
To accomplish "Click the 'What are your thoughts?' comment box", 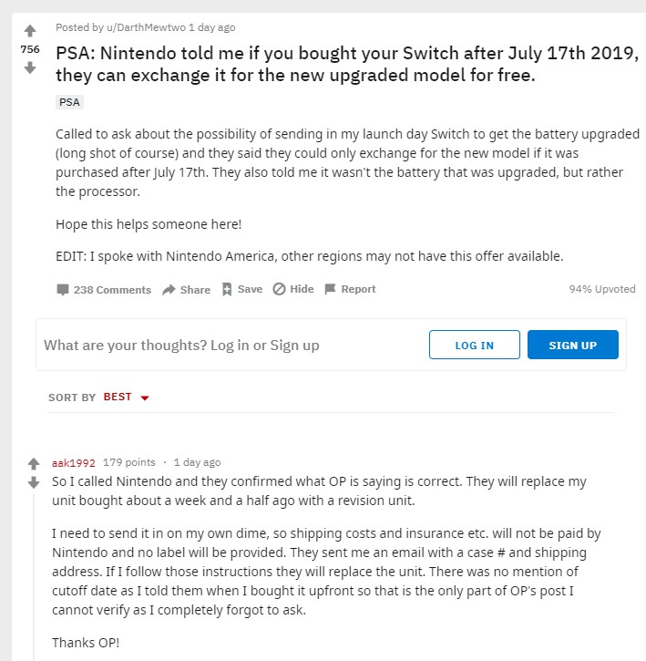I will 228,346.
